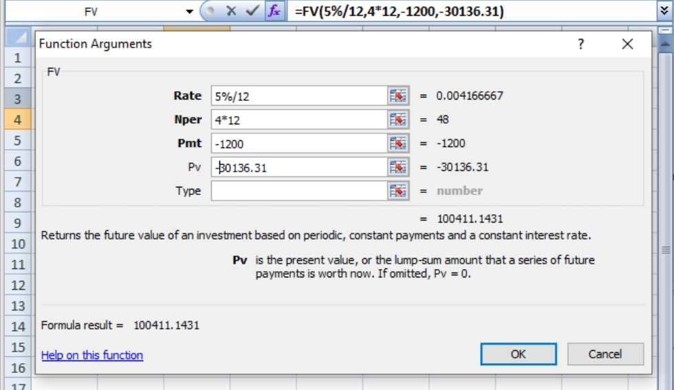Click the Select All corner button
Viewport: 674px width, 390px height.
18,37
